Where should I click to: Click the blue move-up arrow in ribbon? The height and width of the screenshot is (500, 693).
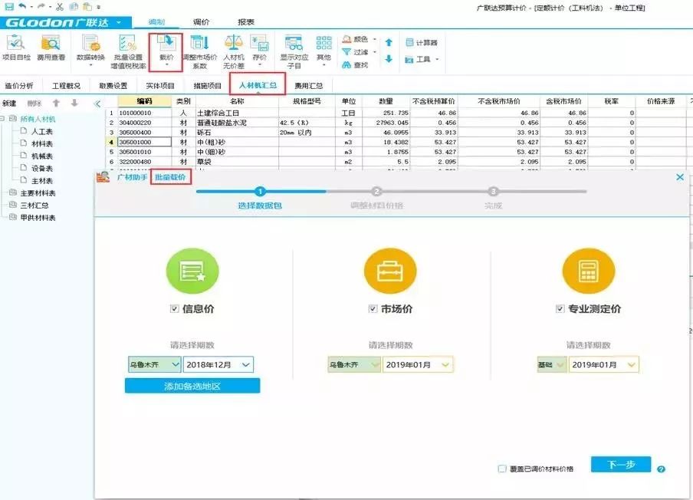coord(389,42)
